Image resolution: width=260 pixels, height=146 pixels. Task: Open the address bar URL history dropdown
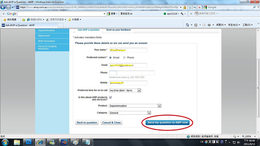click(181, 7)
